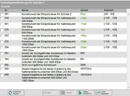This screenshot has width=130, height=96.
Task: Select the Kalibrierpunkt 300.00bar row name
Action: click(x=49, y=25)
